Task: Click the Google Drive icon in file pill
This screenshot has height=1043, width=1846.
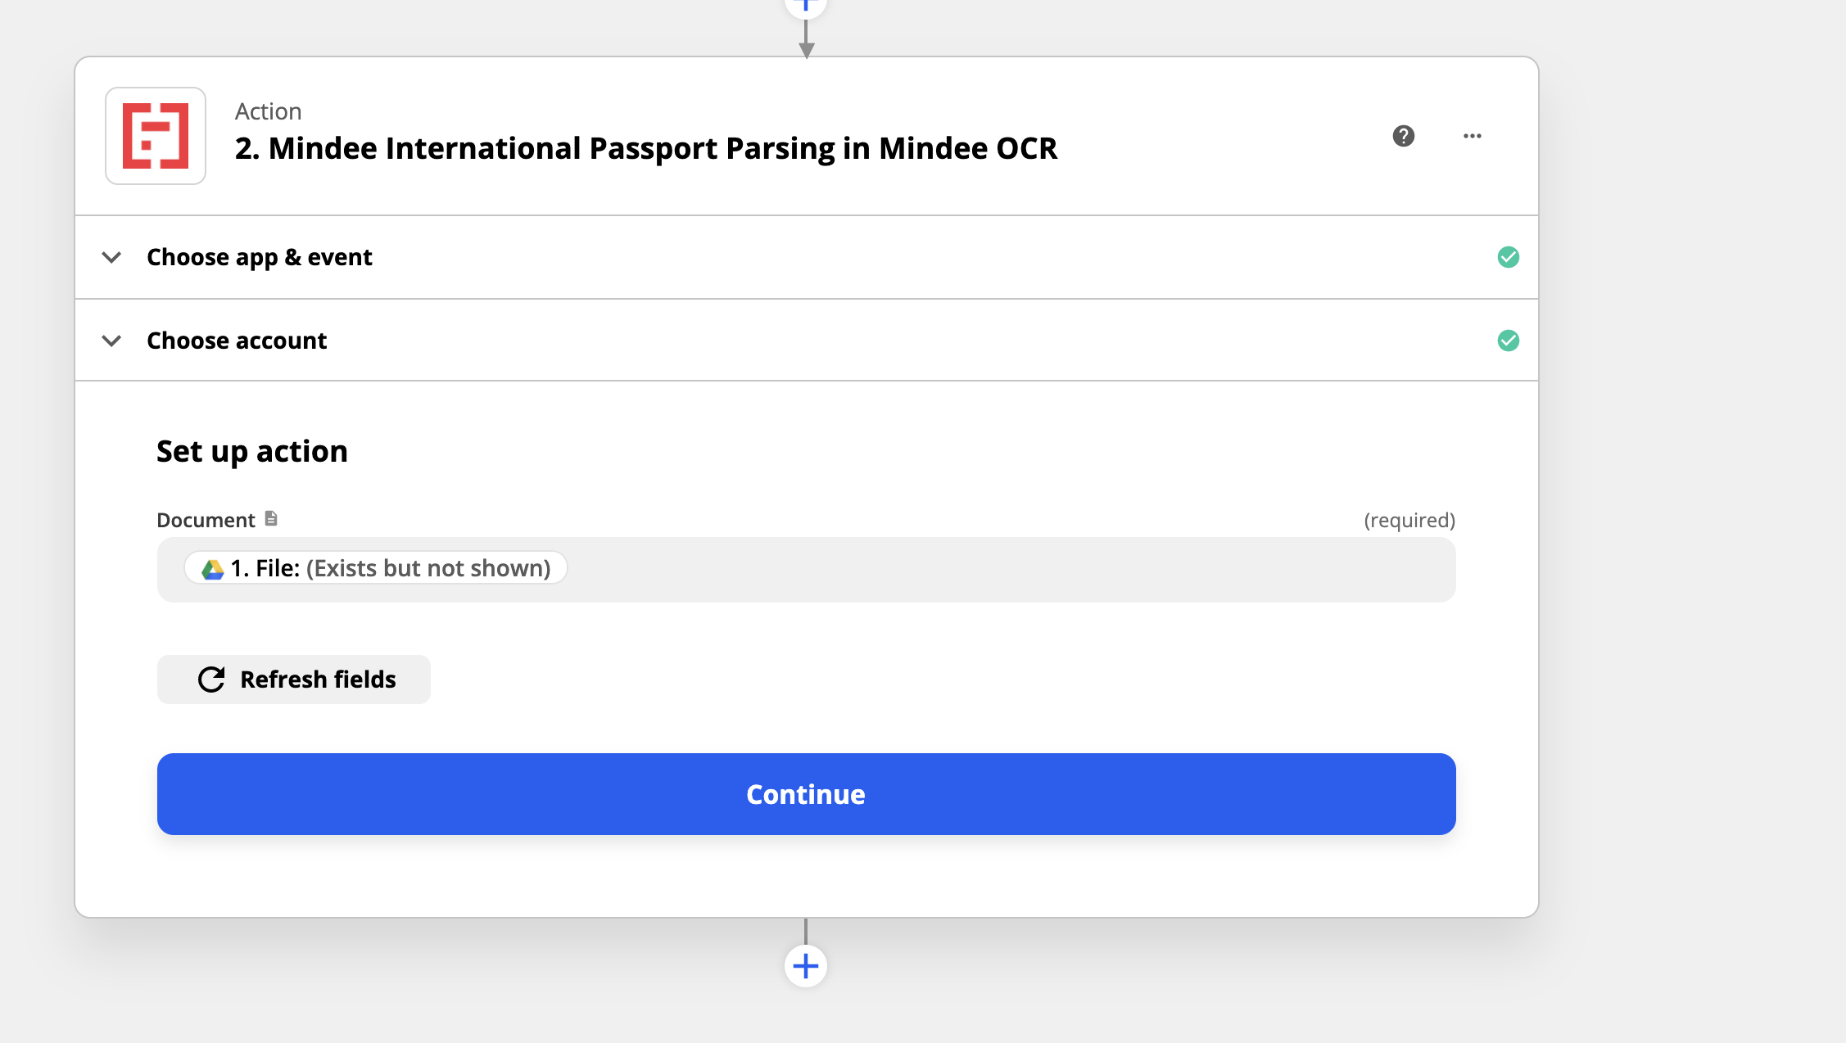Action: point(213,569)
